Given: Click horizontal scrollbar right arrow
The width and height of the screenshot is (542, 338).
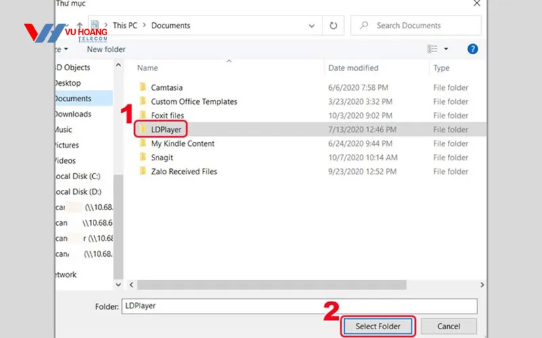Looking at the screenshot, I should click(x=482, y=285).
